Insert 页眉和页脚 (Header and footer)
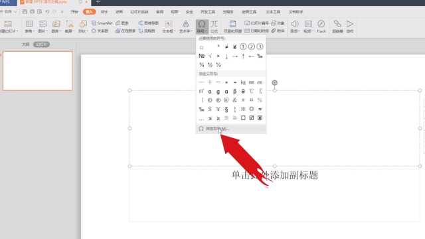The image size is (425, 239). point(232,27)
